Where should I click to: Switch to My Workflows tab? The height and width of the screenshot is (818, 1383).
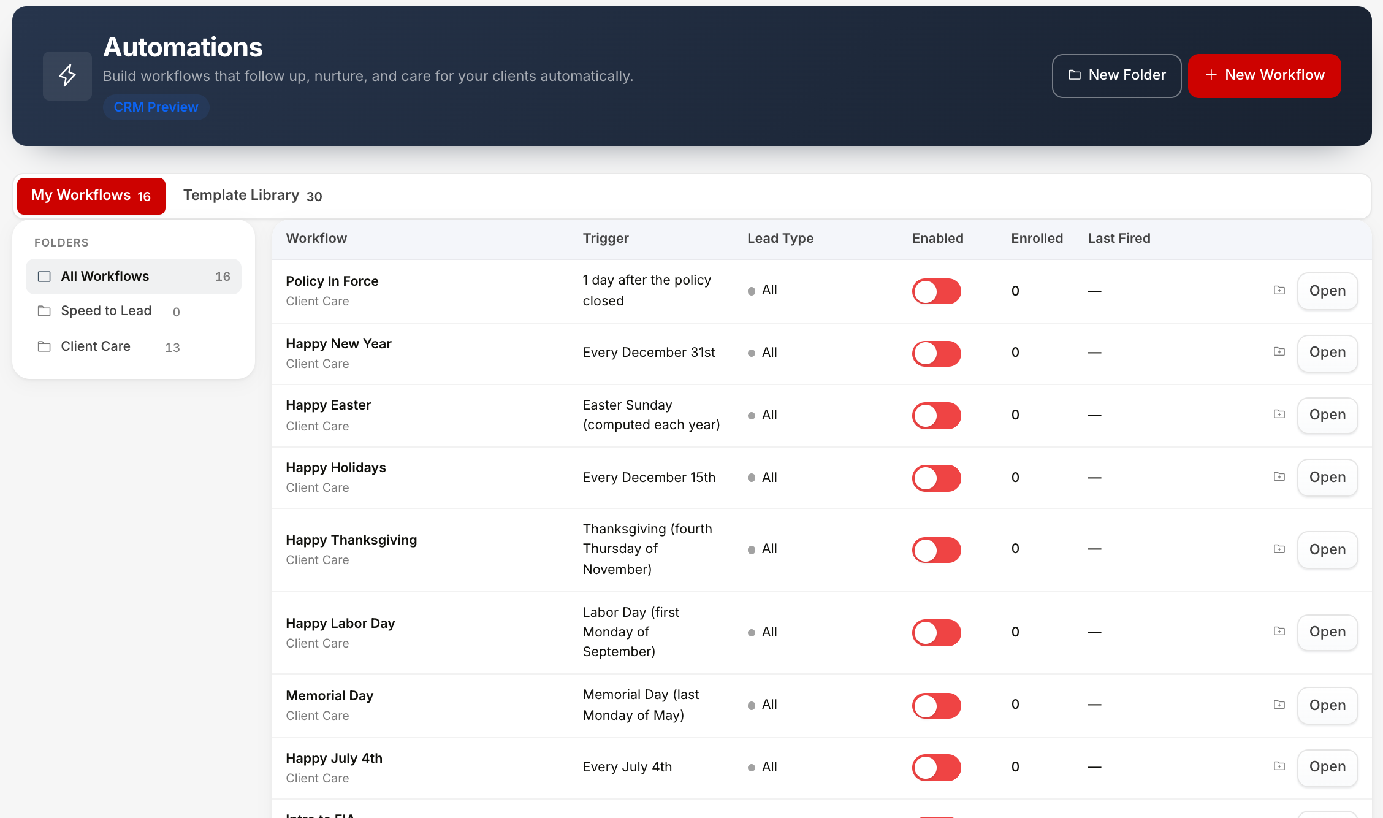[91, 196]
